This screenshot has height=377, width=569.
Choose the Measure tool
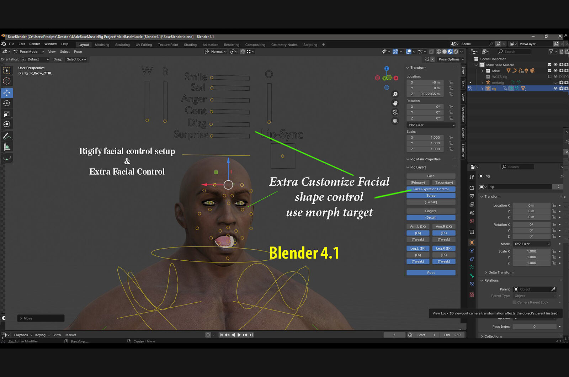pos(7,147)
